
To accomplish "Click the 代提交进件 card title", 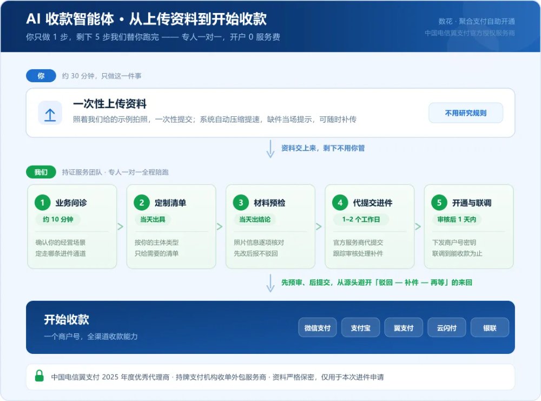I will click(x=373, y=203).
